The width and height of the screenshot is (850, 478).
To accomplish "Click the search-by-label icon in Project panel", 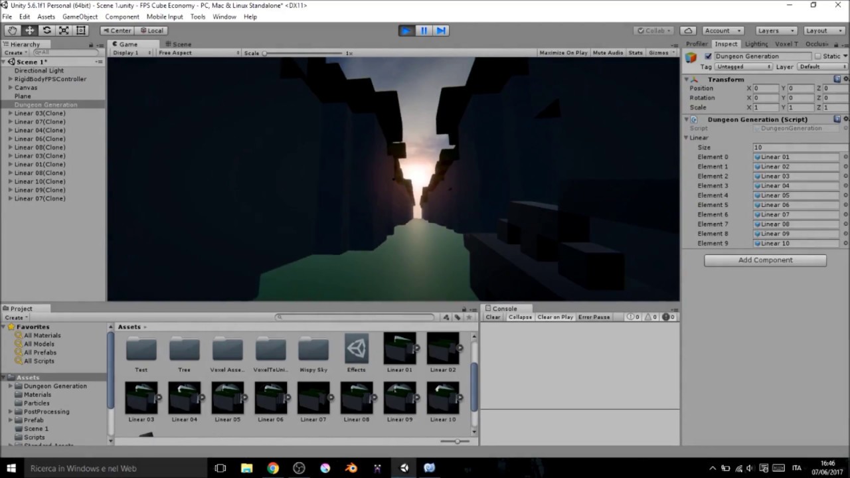I will [x=458, y=317].
